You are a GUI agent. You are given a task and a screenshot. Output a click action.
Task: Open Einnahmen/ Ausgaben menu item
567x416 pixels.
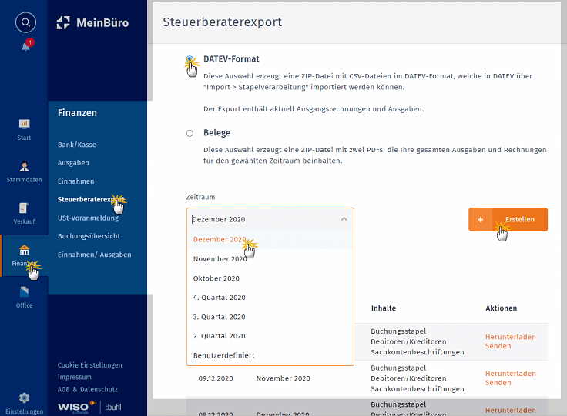tap(95, 255)
